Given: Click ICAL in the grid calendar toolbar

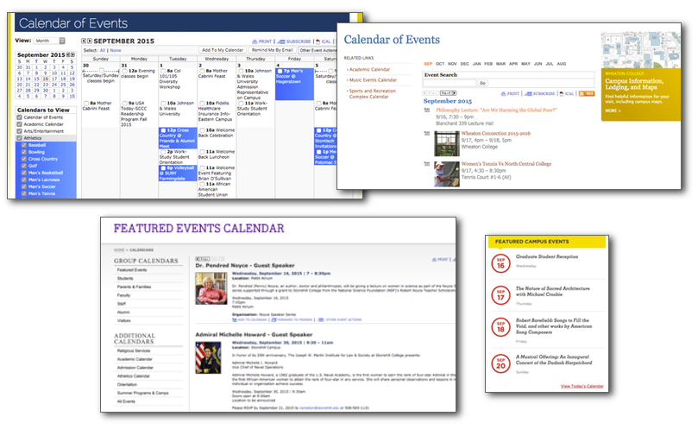Looking at the screenshot, I should [324, 41].
